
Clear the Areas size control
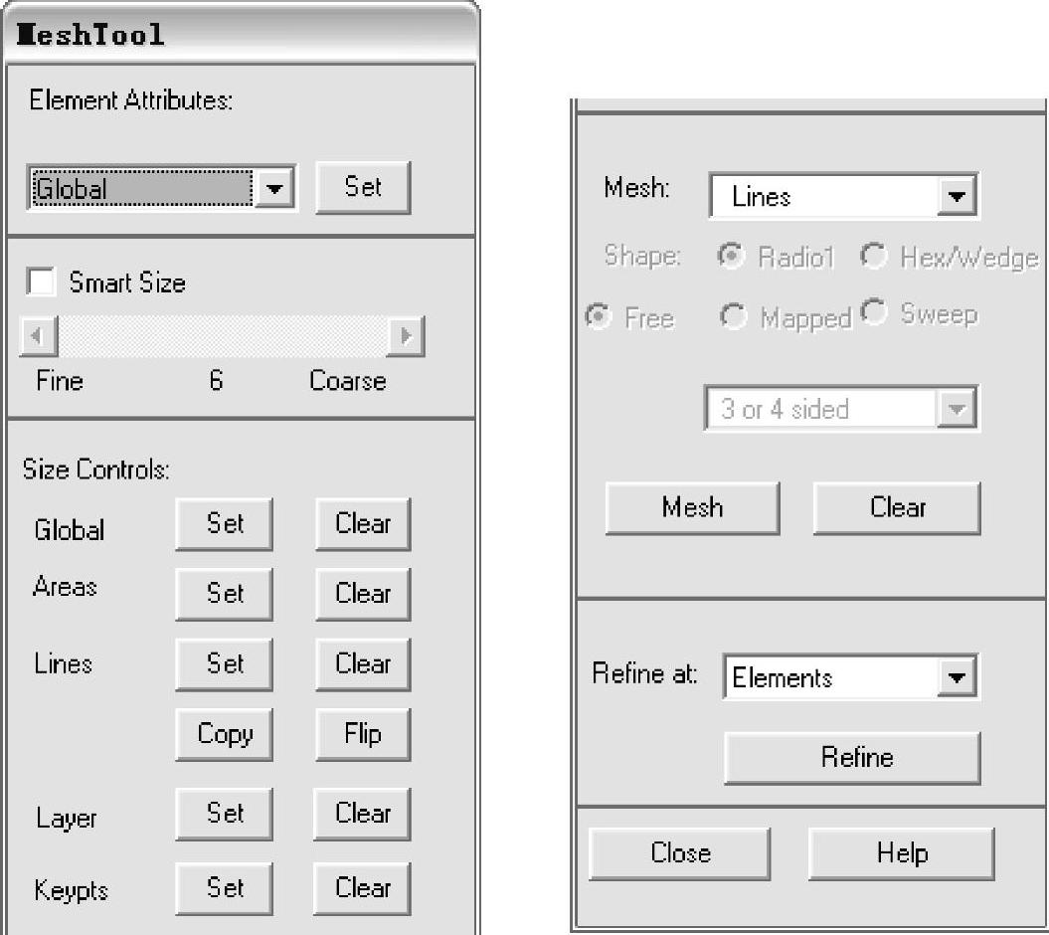[363, 595]
